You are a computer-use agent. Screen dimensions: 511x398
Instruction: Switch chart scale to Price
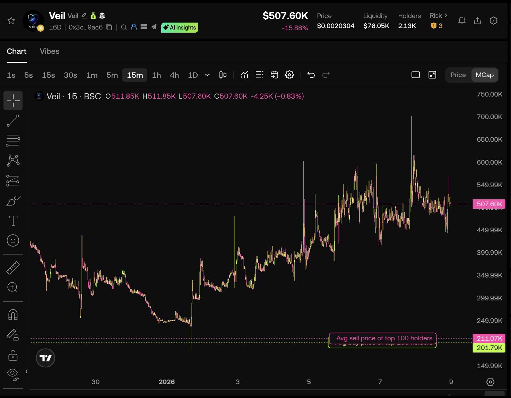[458, 75]
